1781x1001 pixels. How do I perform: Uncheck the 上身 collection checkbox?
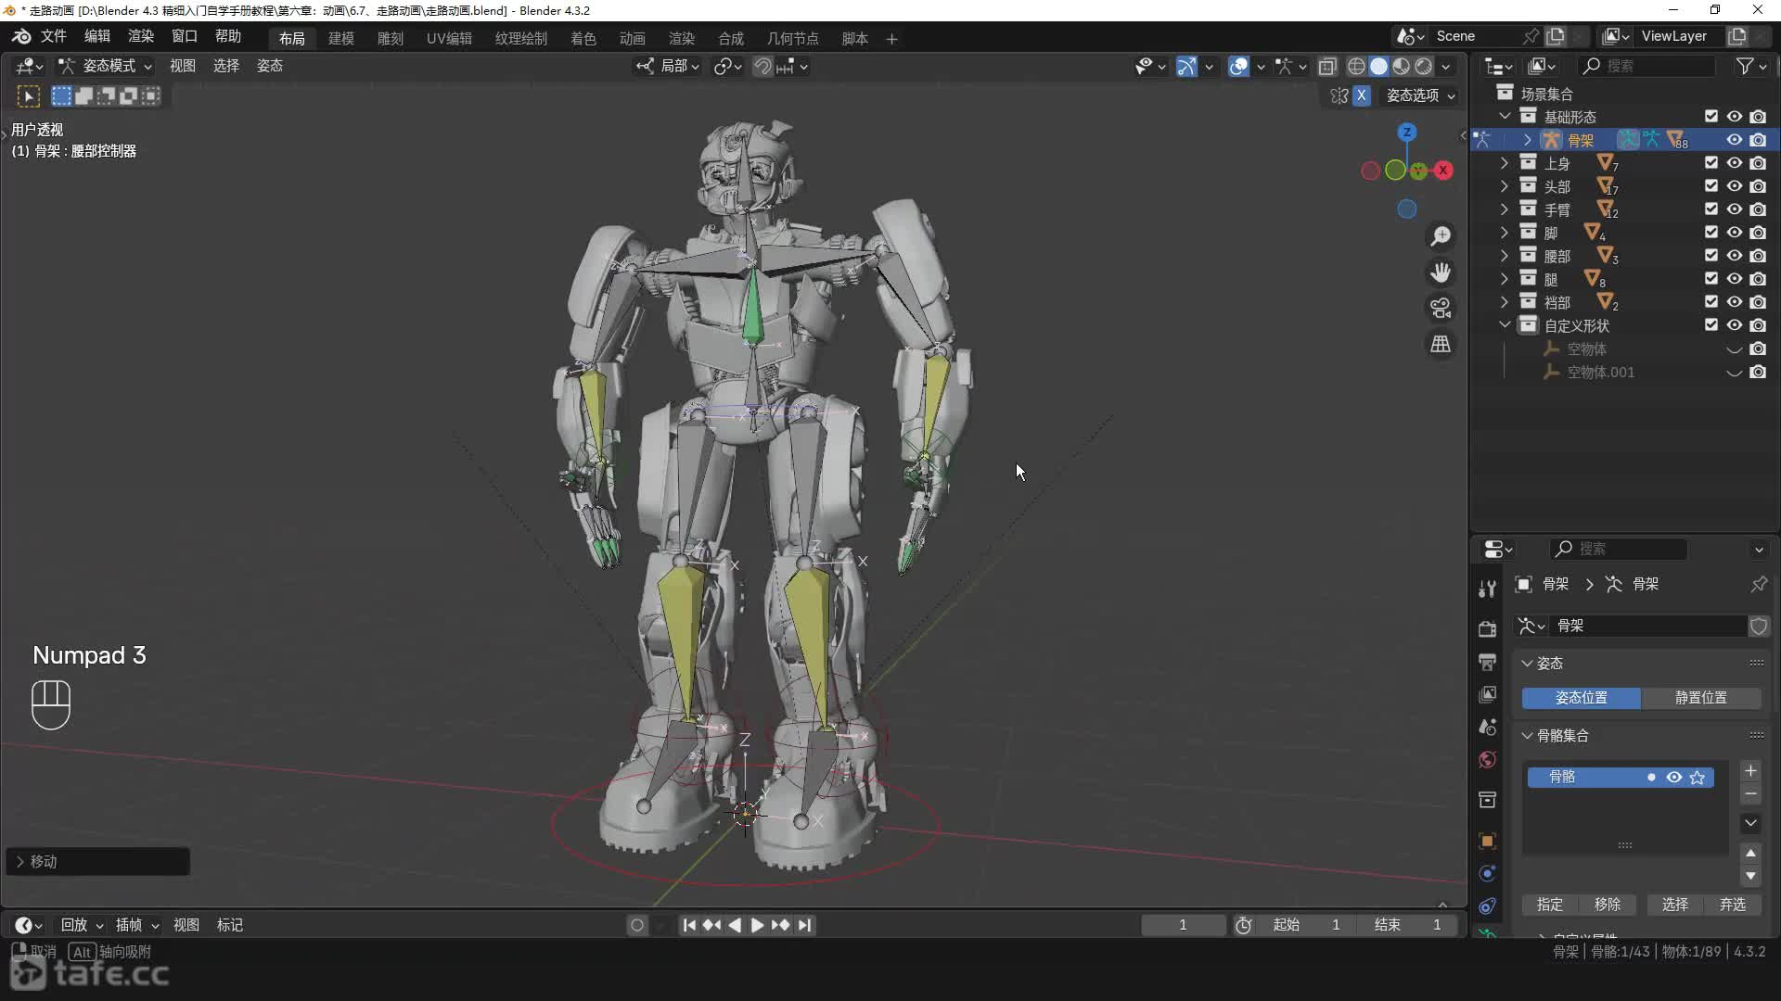(1711, 163)
